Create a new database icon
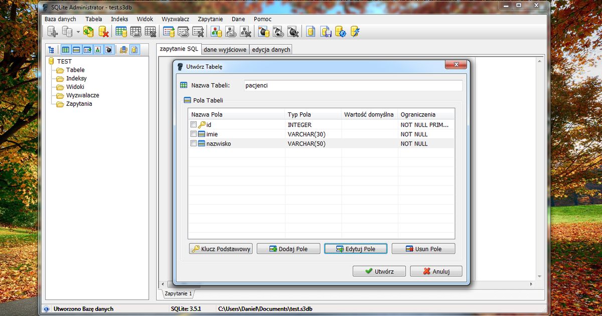The width and height of the screenshot is (602, 316). click(x=52, y=31)
